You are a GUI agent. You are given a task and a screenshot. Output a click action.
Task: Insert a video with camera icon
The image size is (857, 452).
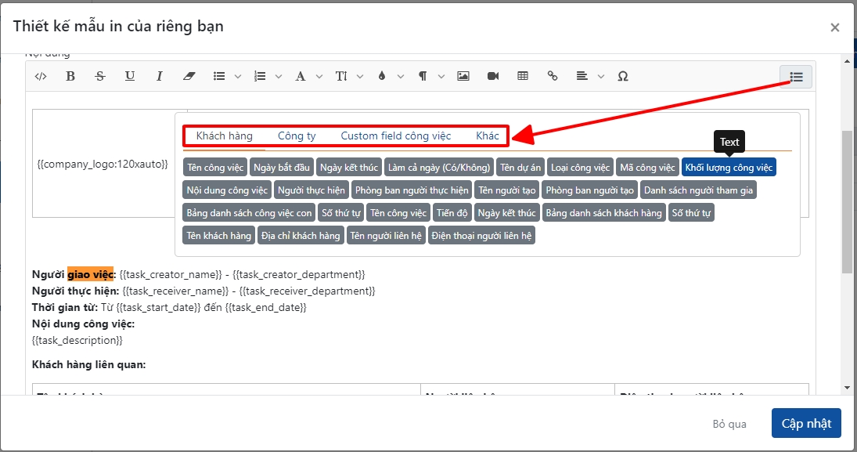(x=493, y=76)
